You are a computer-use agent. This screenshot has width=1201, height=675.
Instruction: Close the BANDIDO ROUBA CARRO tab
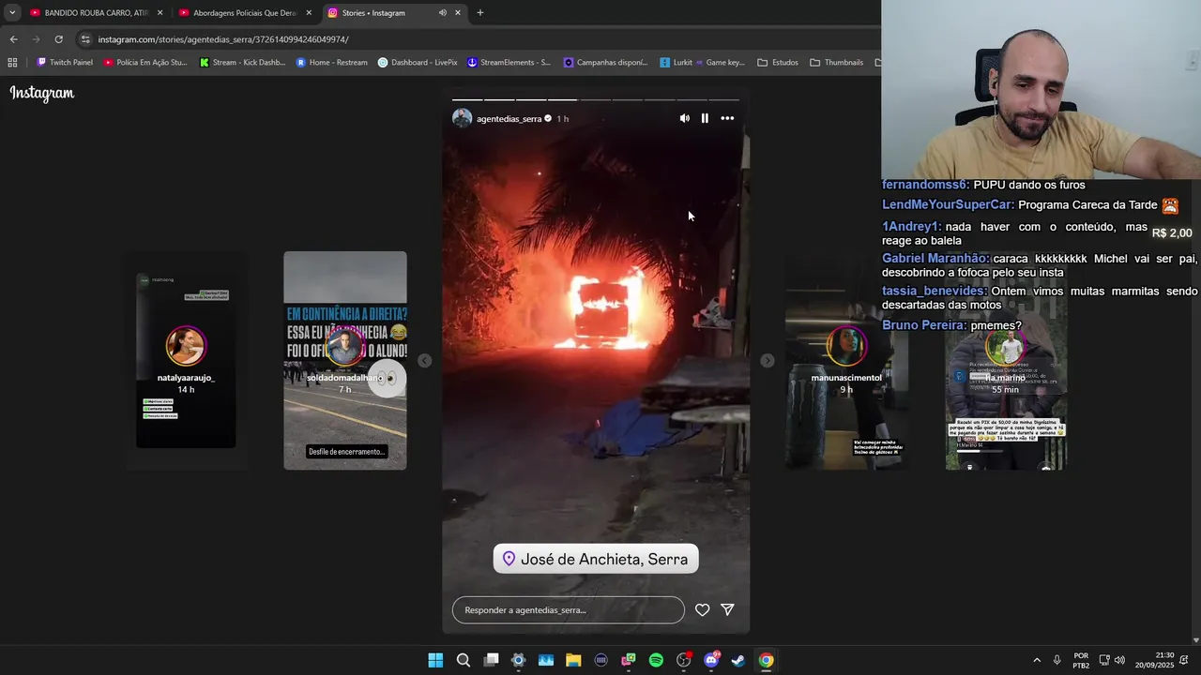tap(160, 13)
